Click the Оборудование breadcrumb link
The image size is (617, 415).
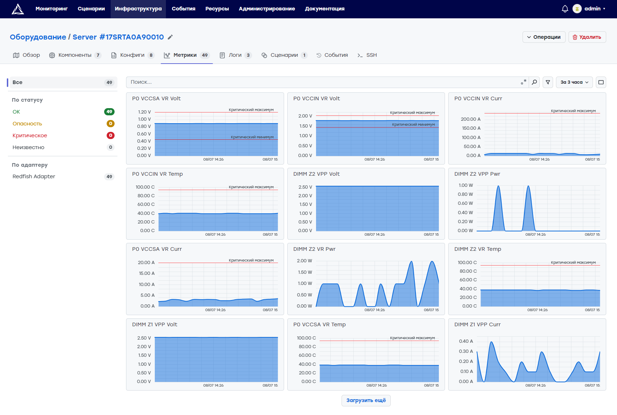click(x=38, y=37)
